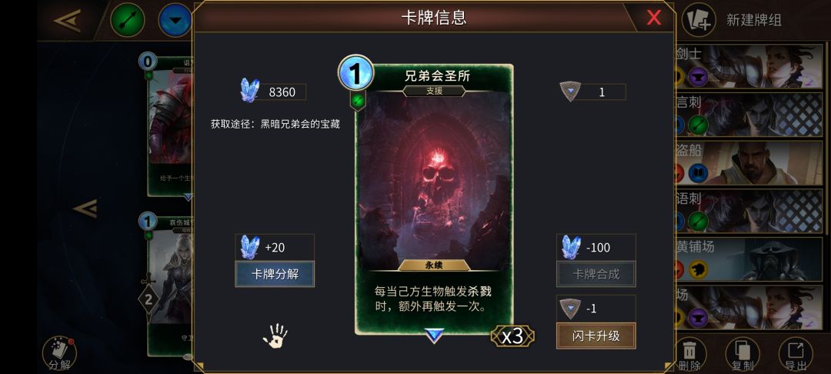Tap the white Black Hand icon
The height and width of the screenshot is (374, 831).
point(275,336)
